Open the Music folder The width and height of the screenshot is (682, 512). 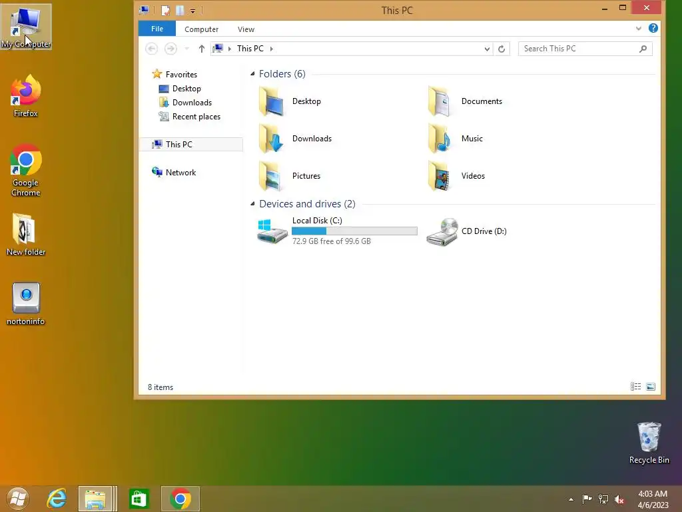(x=456, y=139)
